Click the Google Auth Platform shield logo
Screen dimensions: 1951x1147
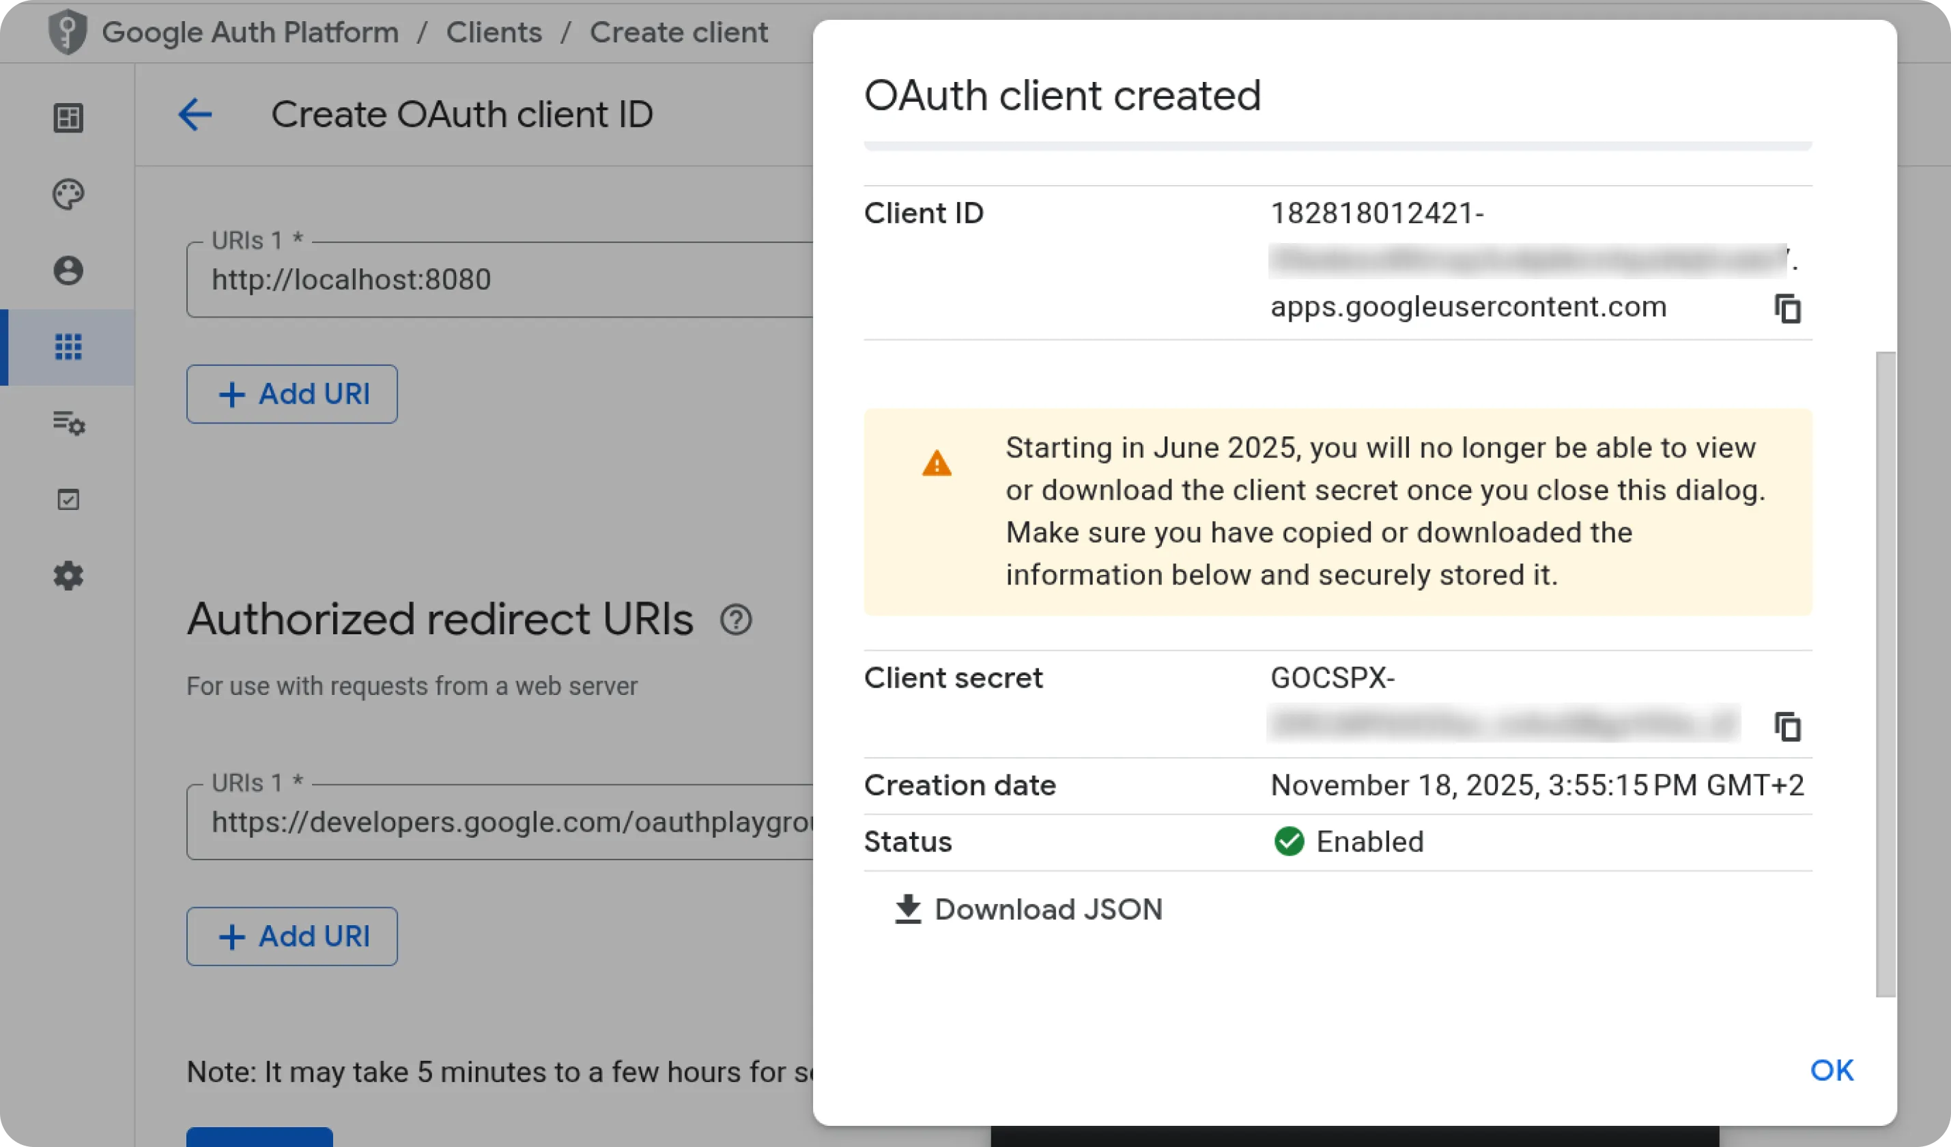pos(68,32)
